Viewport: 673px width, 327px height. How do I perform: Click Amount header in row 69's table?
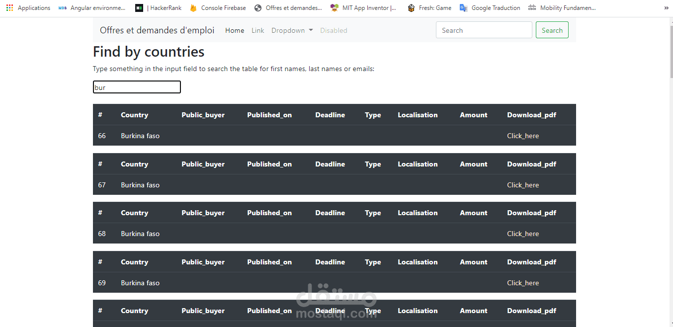[x=474, y=262]
